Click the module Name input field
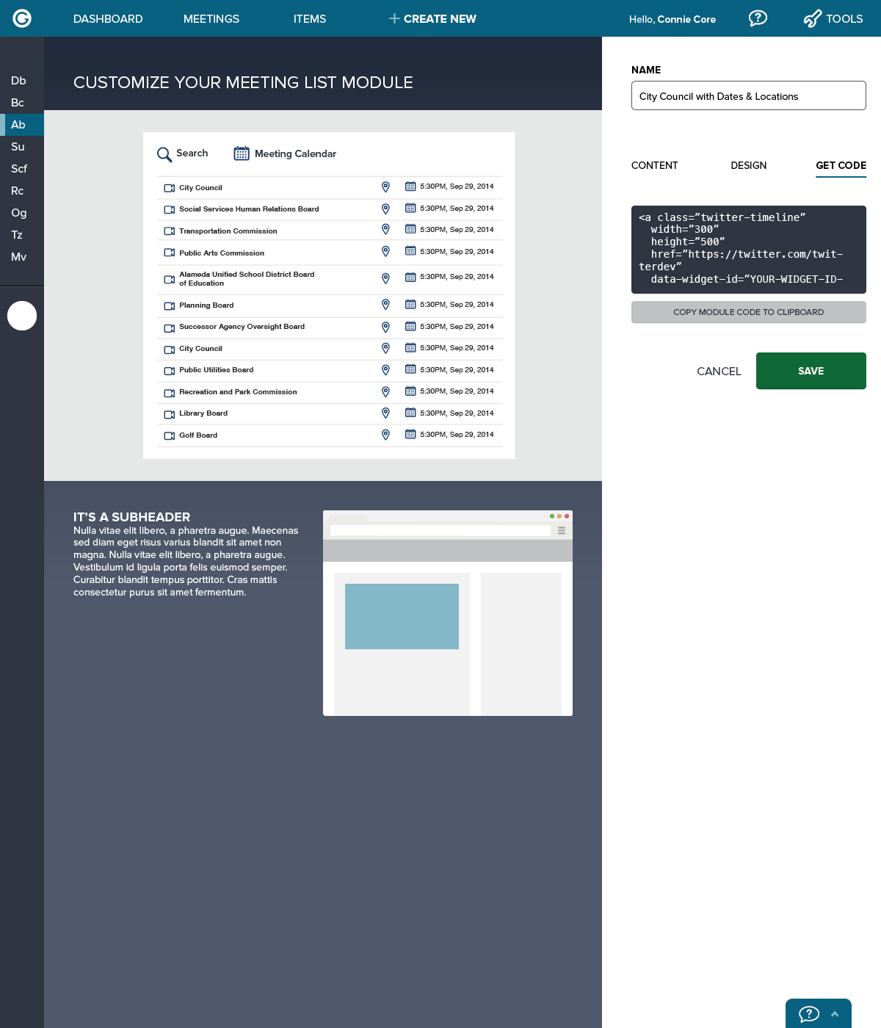The height and width of the screenshot is (1028, 881). tap(749, 95)
